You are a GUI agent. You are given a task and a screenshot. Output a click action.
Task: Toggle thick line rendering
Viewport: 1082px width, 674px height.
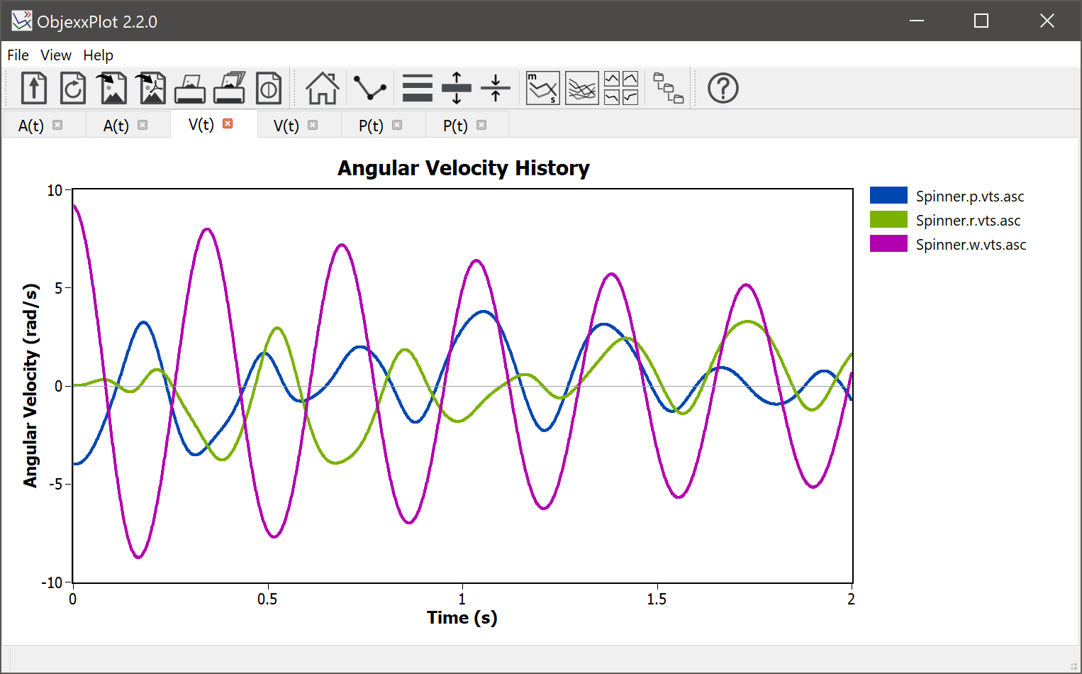tap(417, 87)
